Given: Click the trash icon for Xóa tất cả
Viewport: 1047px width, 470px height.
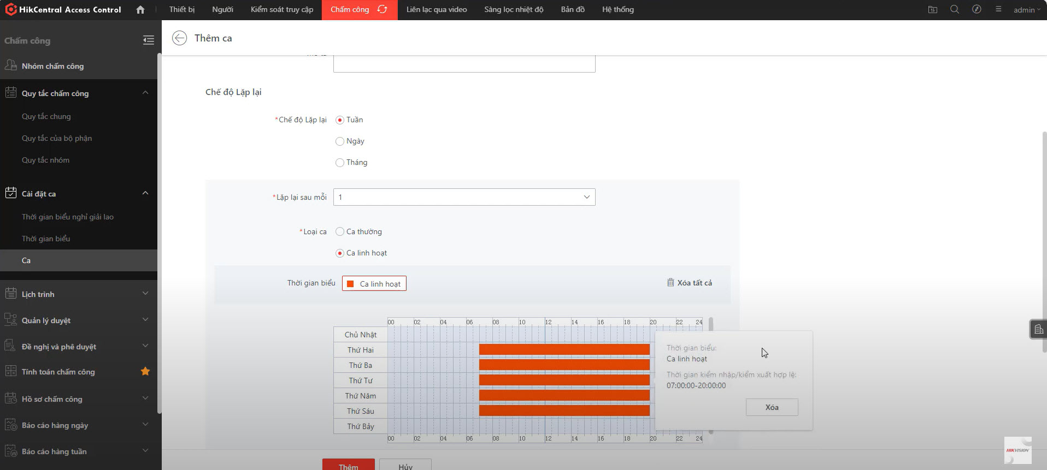Looking at the screenshot, I should pyautogui.click(x=670, y=283).
